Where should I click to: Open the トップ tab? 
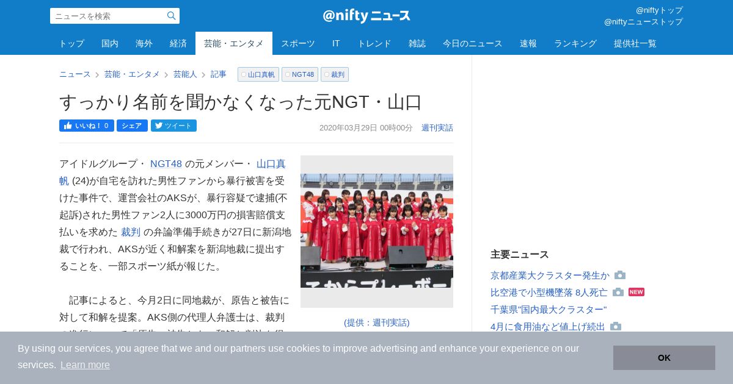pyautogui.click(x=71, y=43)
